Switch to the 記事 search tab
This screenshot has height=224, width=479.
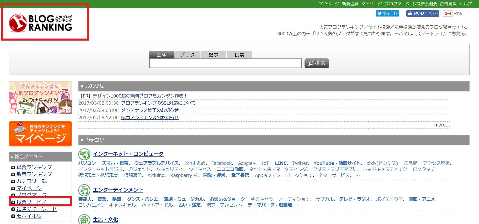[x=214, y=55]
